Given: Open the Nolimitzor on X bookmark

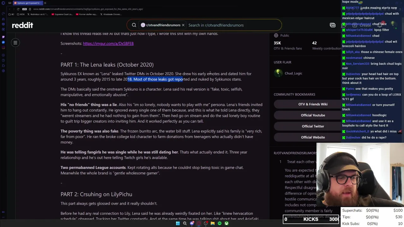Looking at the screenshot, I should (38, 14).
